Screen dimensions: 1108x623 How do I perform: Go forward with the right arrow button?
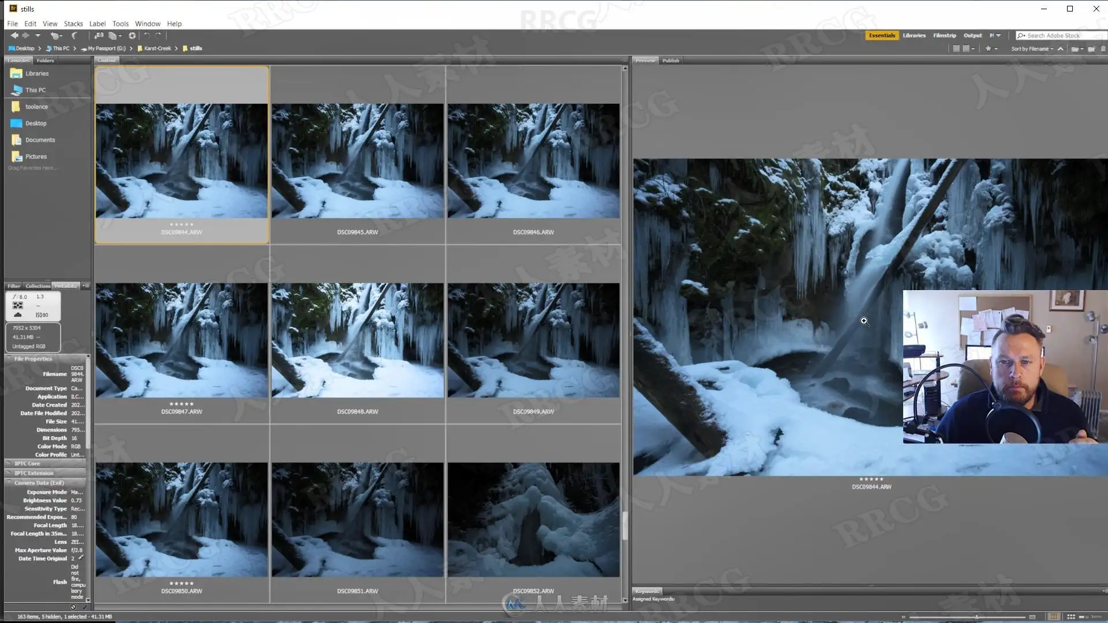(x=25, y=36)
